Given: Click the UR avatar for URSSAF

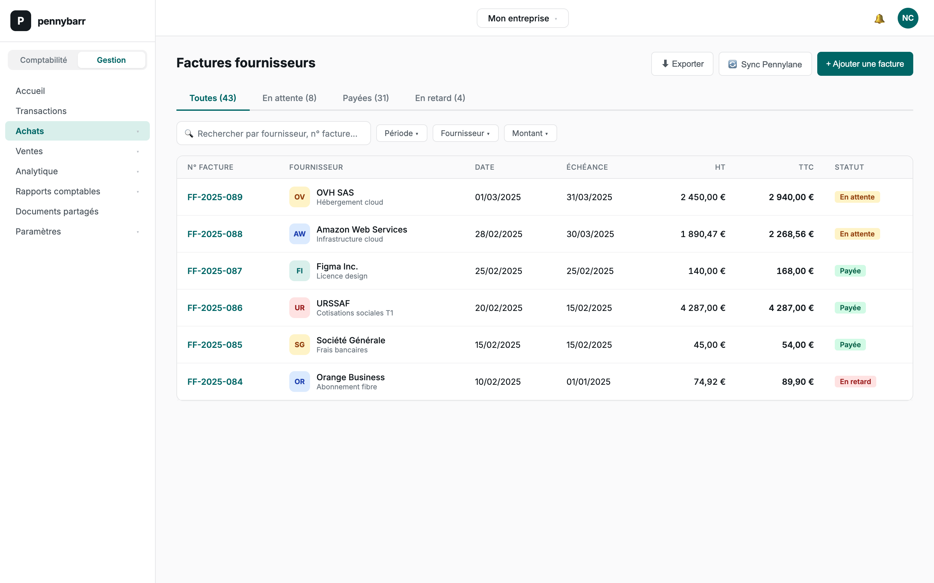Looking at the screenshot, I should [x=300, y=308].
